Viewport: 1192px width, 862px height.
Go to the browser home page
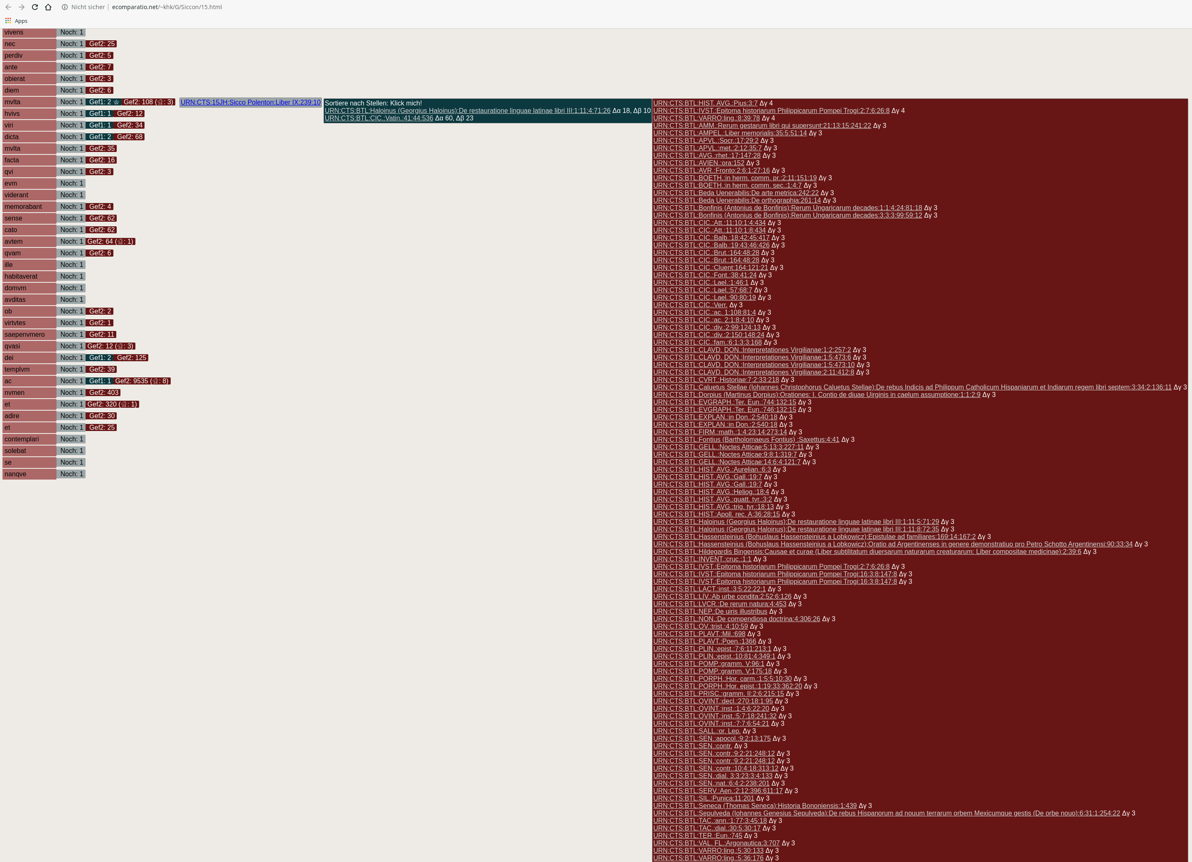48,7
